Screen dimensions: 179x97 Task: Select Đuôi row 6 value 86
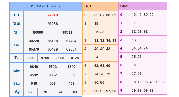133,65
